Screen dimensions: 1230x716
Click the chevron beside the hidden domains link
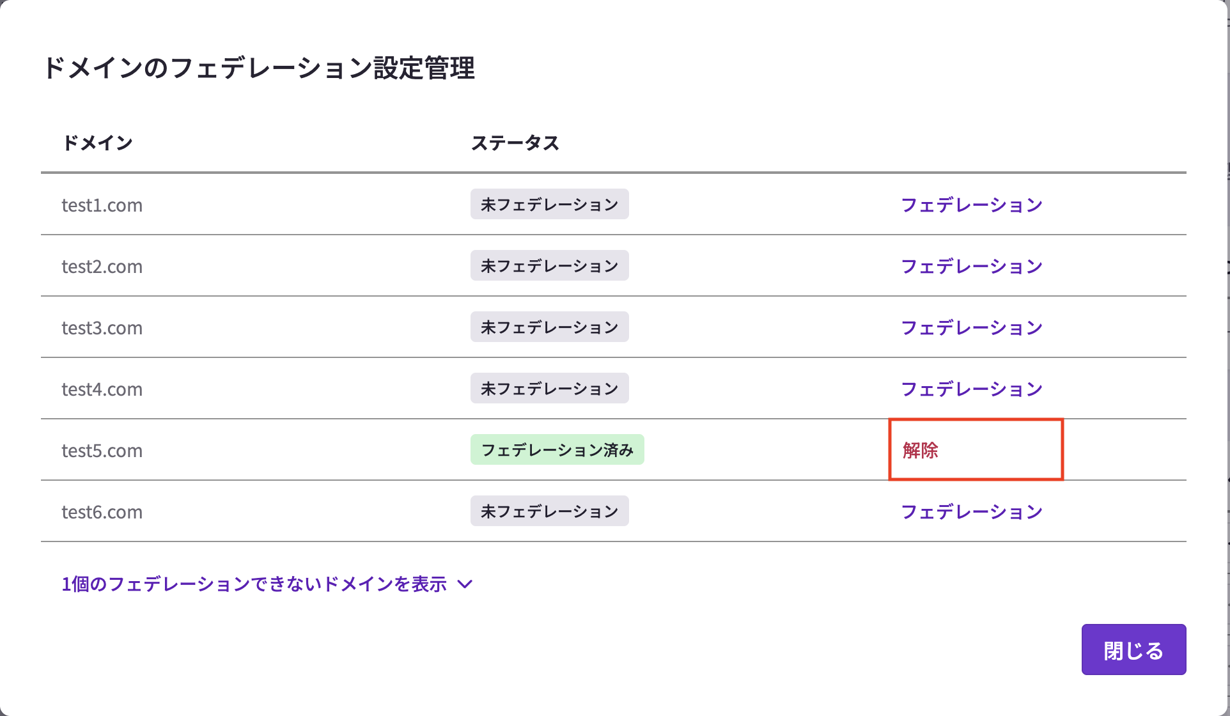coord(465,584)
